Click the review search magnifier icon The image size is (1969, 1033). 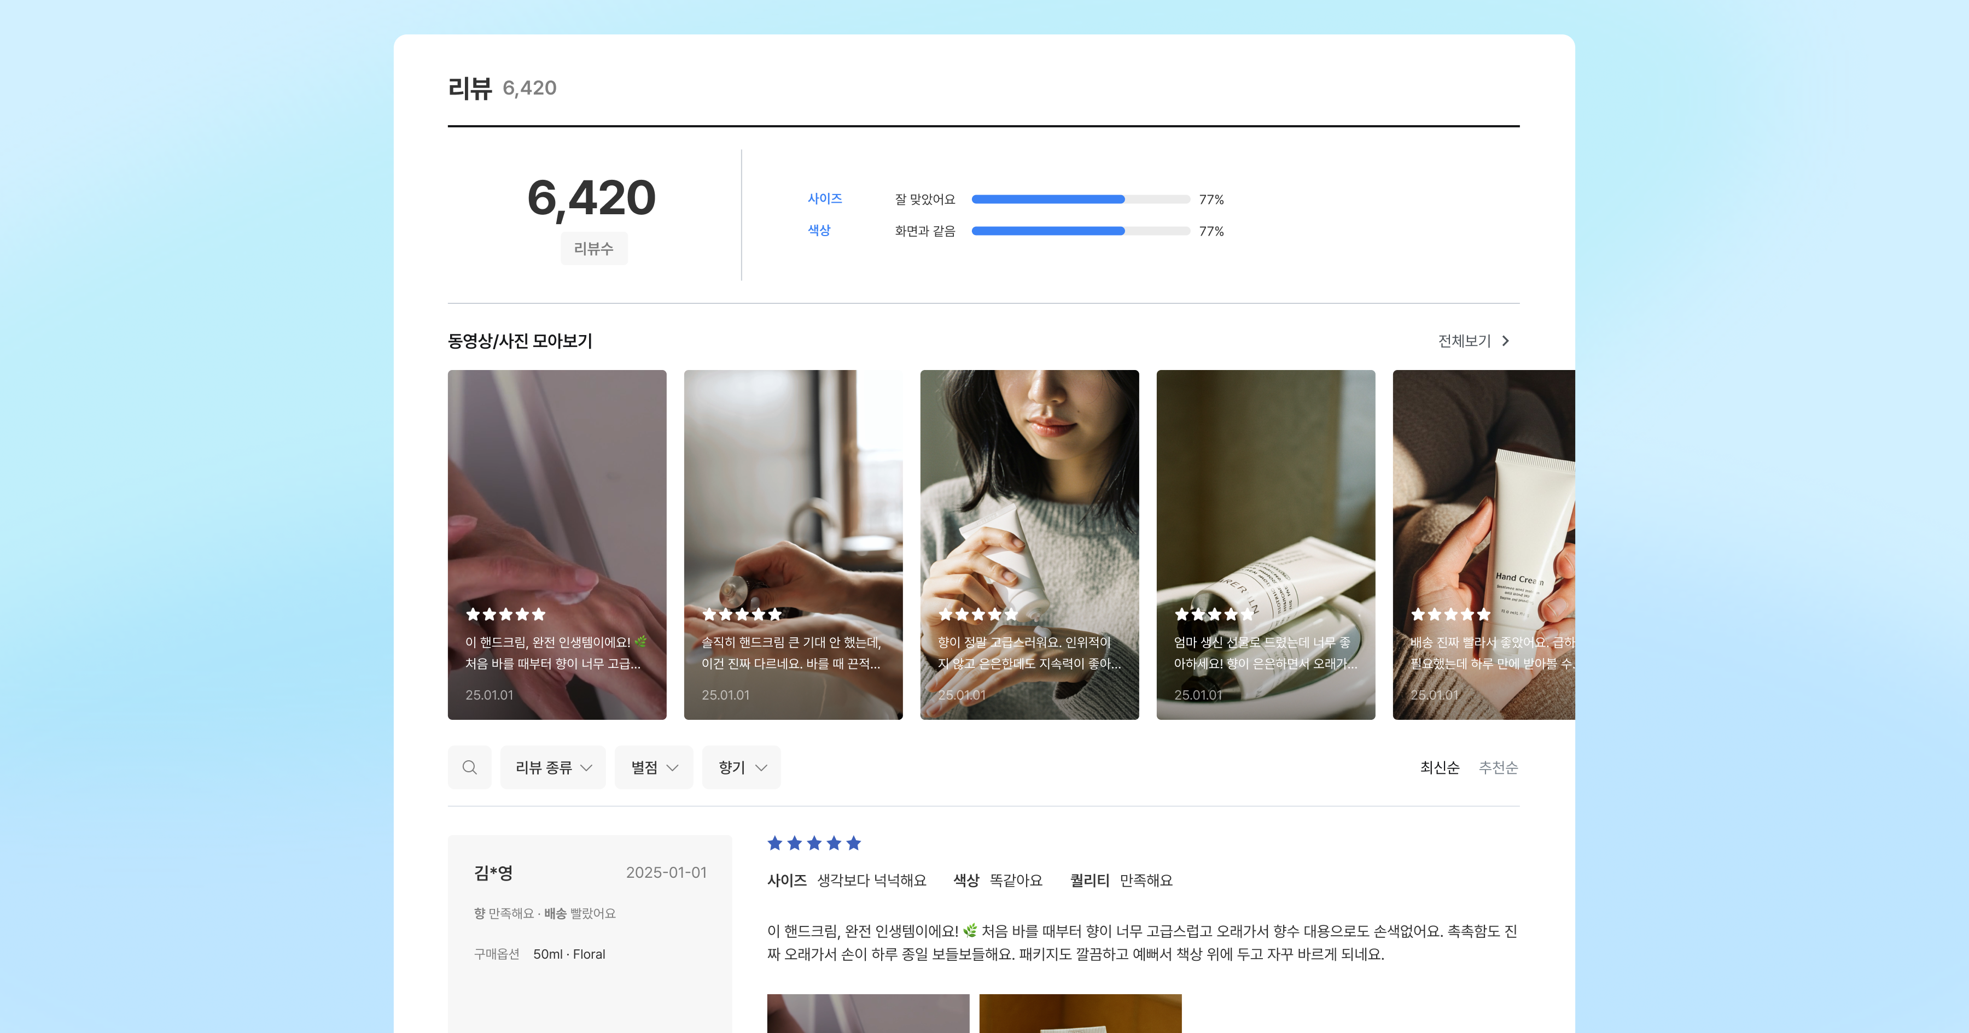tap(469, 767)
